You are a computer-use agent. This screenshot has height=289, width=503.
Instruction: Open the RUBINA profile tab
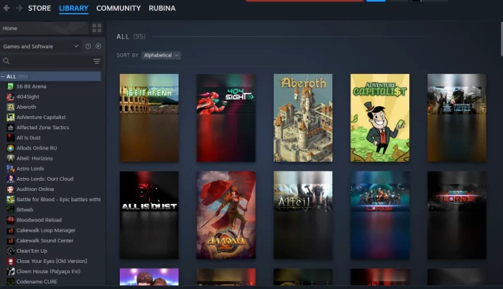(x=162, y=8)
